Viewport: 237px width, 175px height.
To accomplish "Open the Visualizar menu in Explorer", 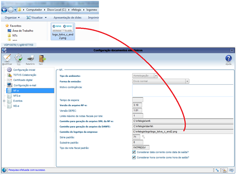I will [37, 18].
